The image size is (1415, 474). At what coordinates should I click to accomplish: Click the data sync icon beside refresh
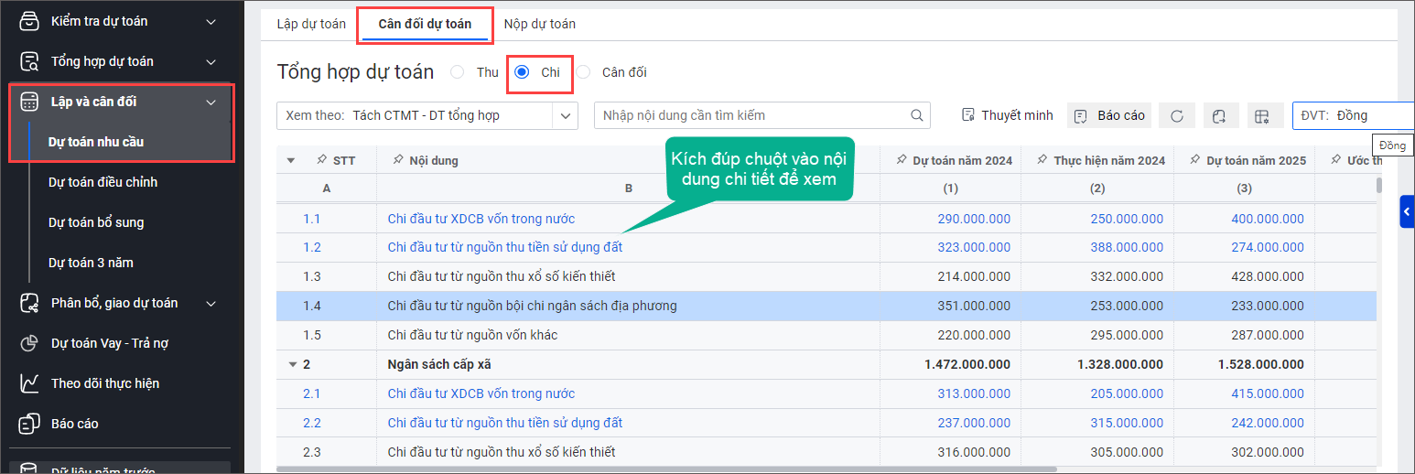[x=1219, y=116]
